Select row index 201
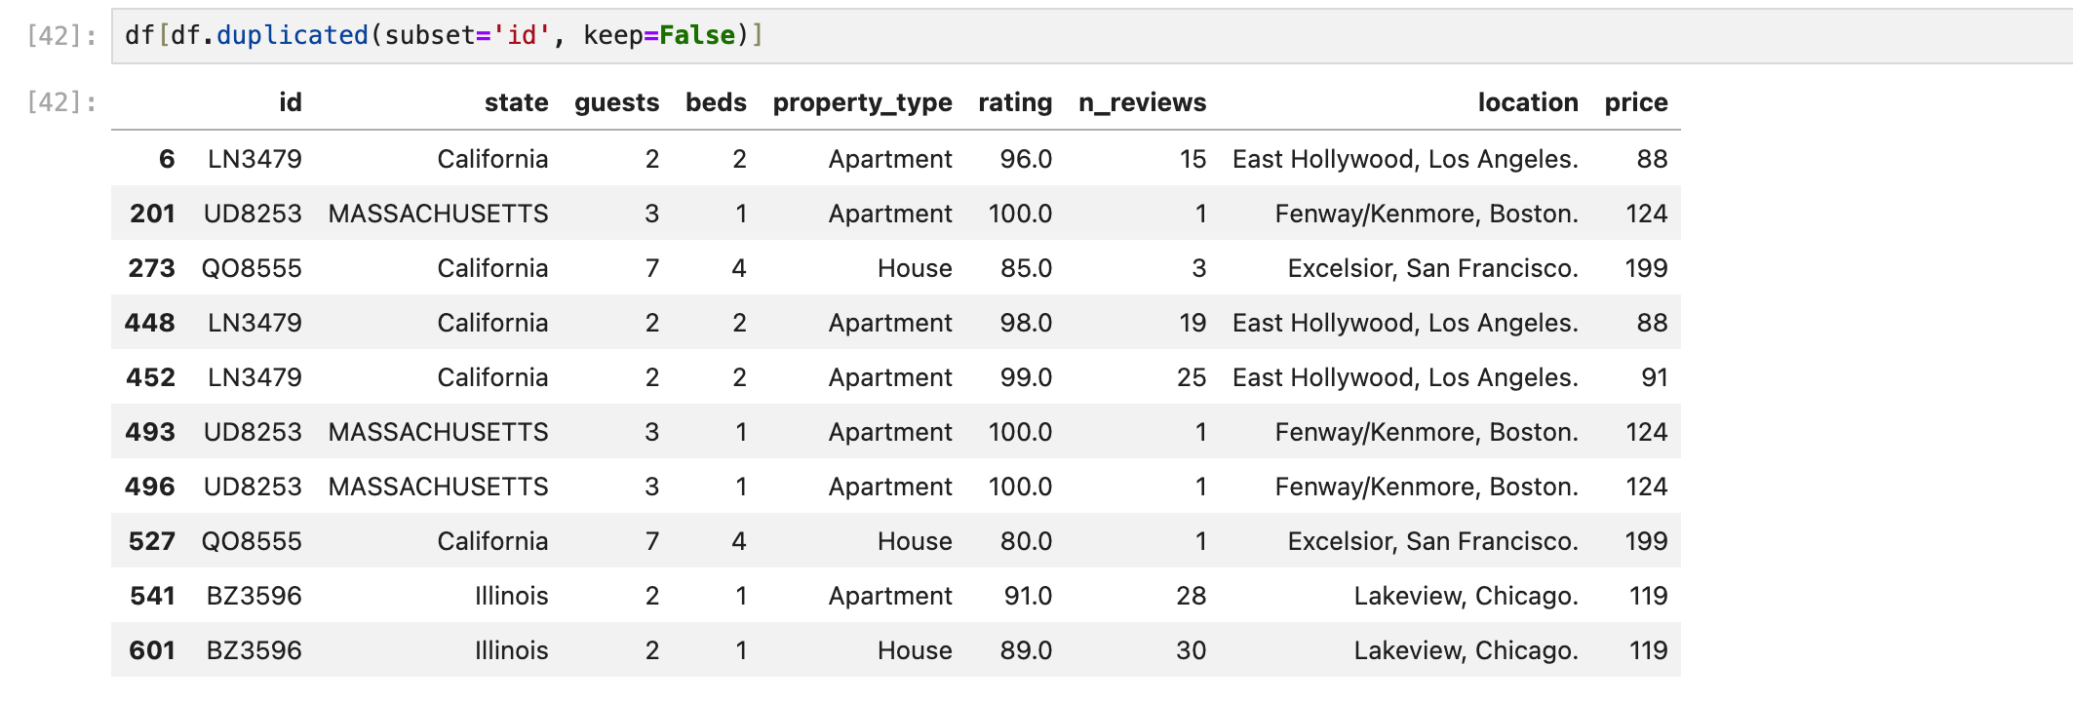 [153, 214]
